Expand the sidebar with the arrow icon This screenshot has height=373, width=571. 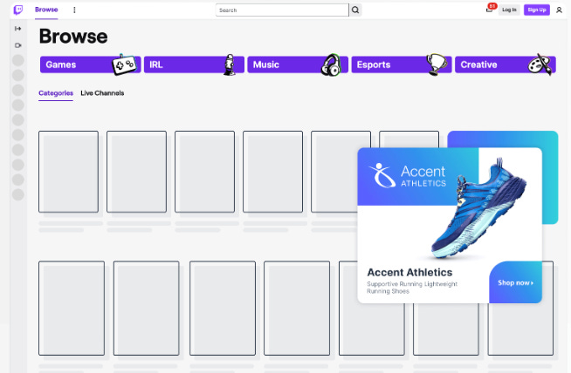[x=17, y=29]
